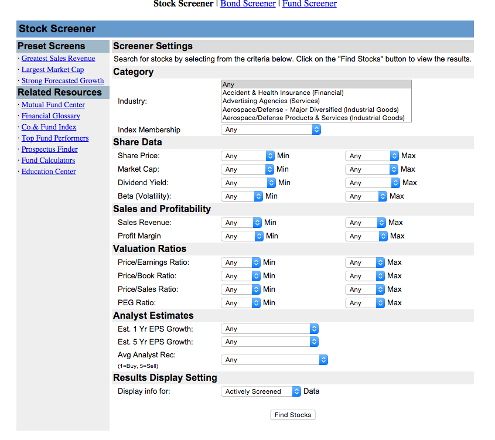Select Aerospace/Defense Products & Services industry

(x=316, y=118)
